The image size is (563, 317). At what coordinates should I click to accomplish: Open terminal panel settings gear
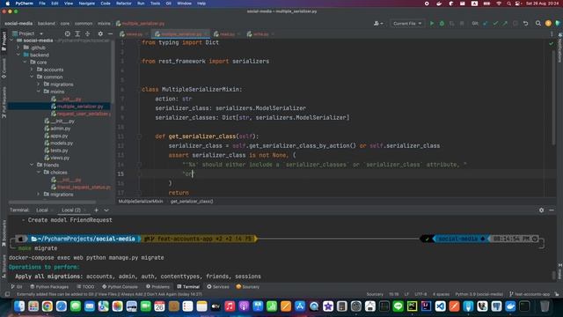(x=542, y=210)
